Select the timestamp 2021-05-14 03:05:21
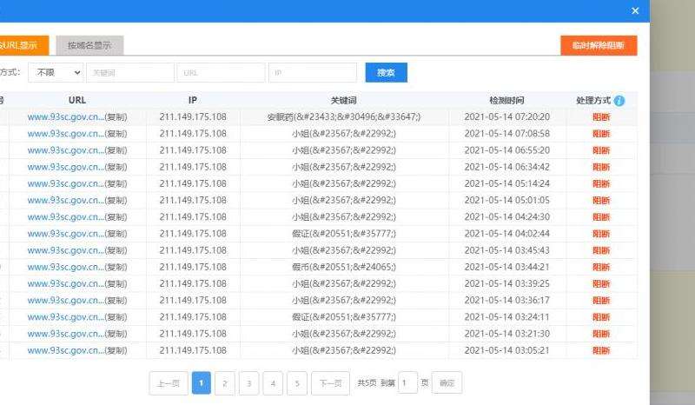This screenshot has height=405, width=695. [507, 350]
